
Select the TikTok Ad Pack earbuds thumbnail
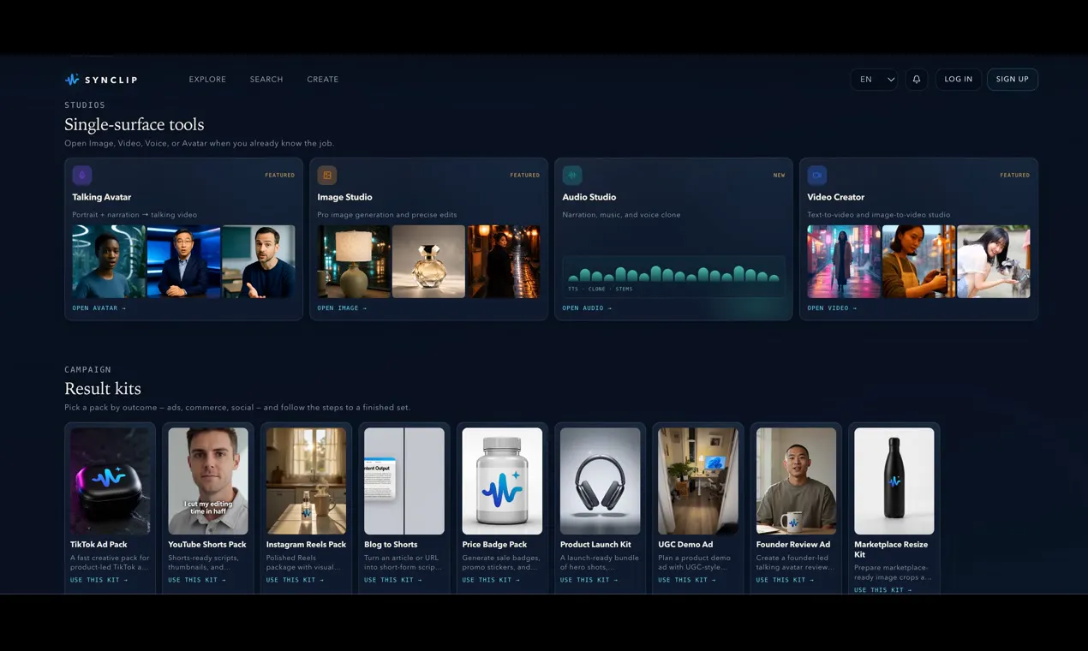point(111,481)
